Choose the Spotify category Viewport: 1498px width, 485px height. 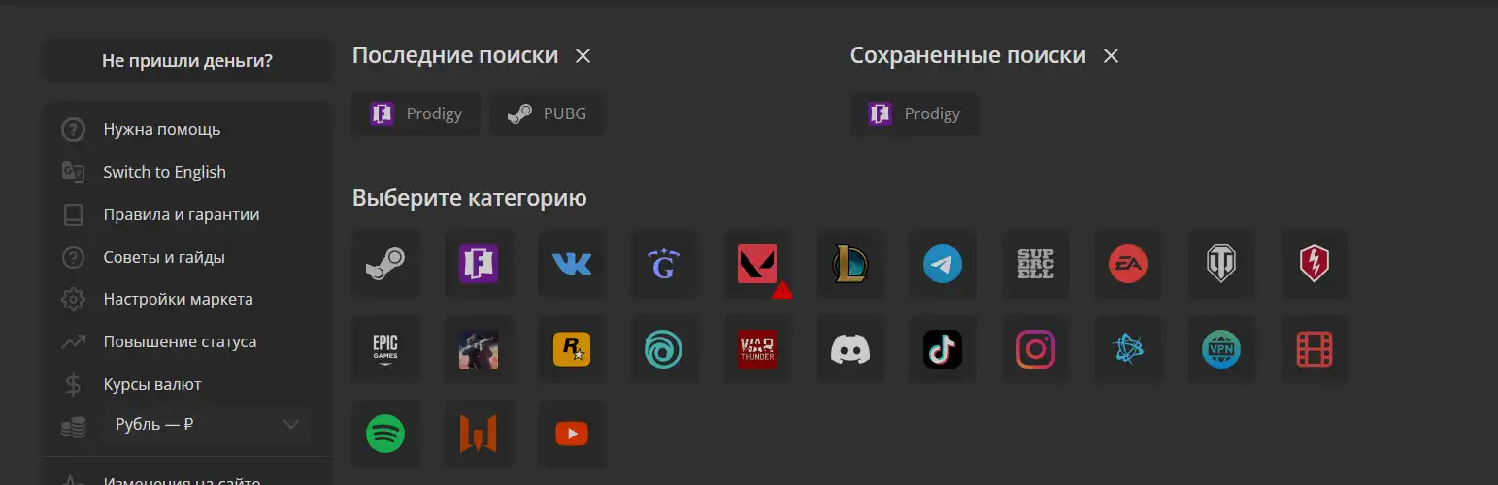pyautogui.click(x=385, y=434)
